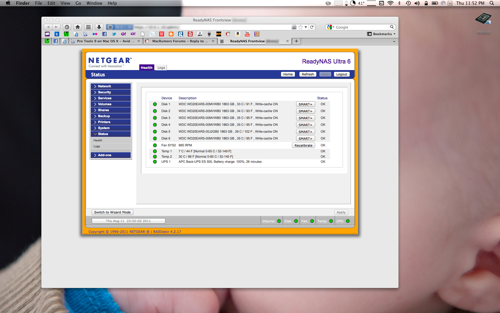
Task: Expand the Services sidebar section
Action: point(111,98)
